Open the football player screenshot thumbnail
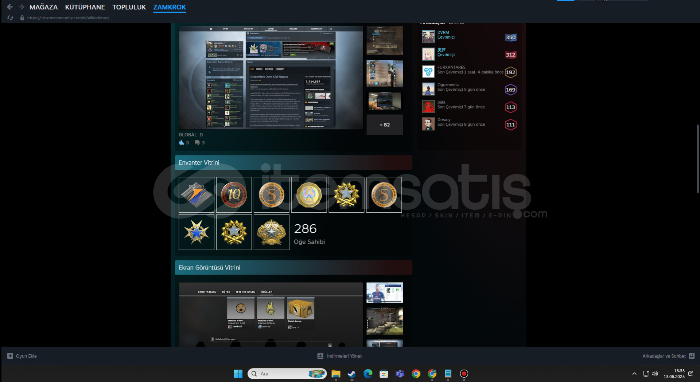 pos(385,292)
